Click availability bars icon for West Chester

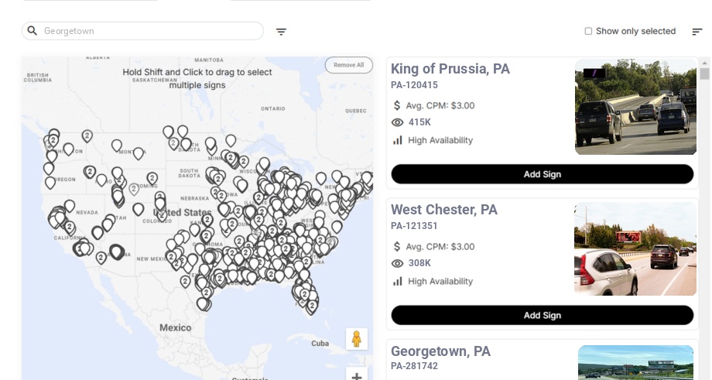(398, 282)
